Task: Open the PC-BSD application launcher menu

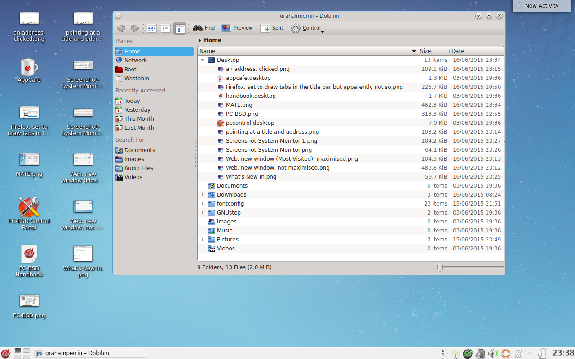Action: pyautogui.click(x=6, y=353)
